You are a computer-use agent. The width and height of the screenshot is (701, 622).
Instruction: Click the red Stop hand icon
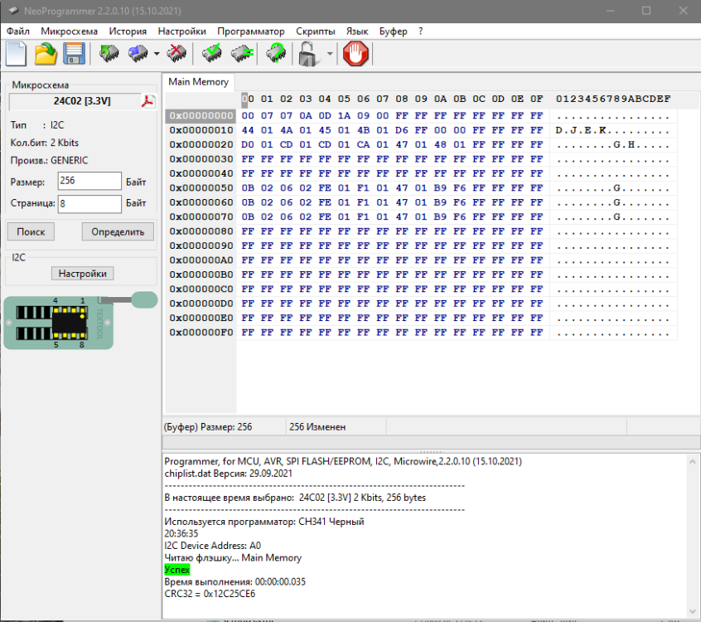pos(356,54)
